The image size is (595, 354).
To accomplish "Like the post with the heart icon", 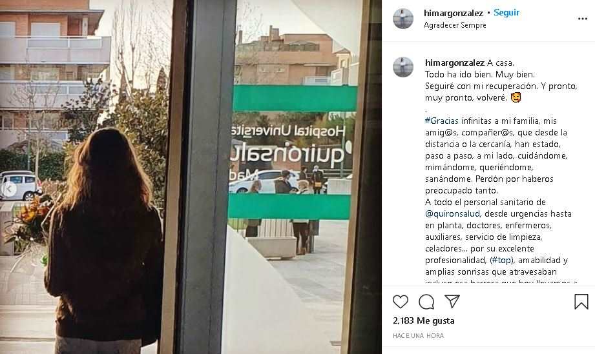I will click(x=401, y=302).
